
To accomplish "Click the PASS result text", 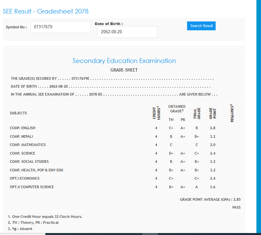I will point(236,207).
